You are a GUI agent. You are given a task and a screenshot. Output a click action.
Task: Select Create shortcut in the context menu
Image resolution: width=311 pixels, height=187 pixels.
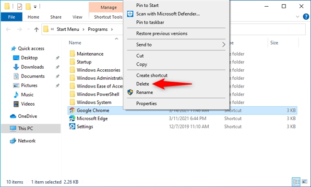(x=152, y=75)
